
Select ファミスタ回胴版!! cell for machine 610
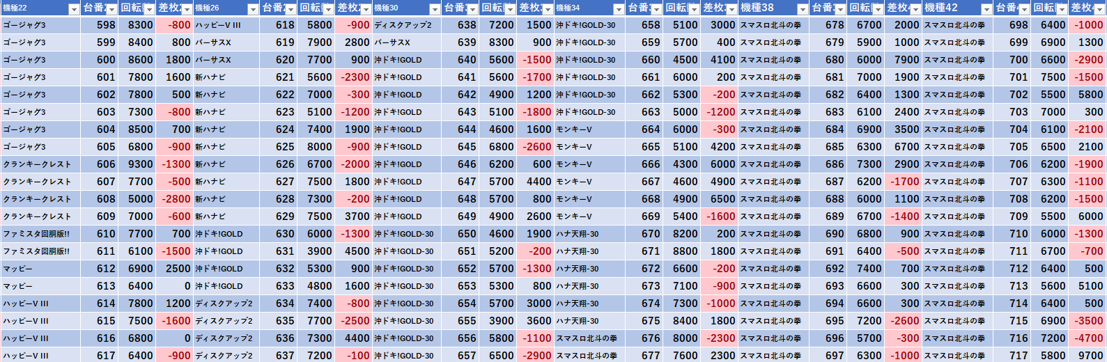(x=40, y=234)
